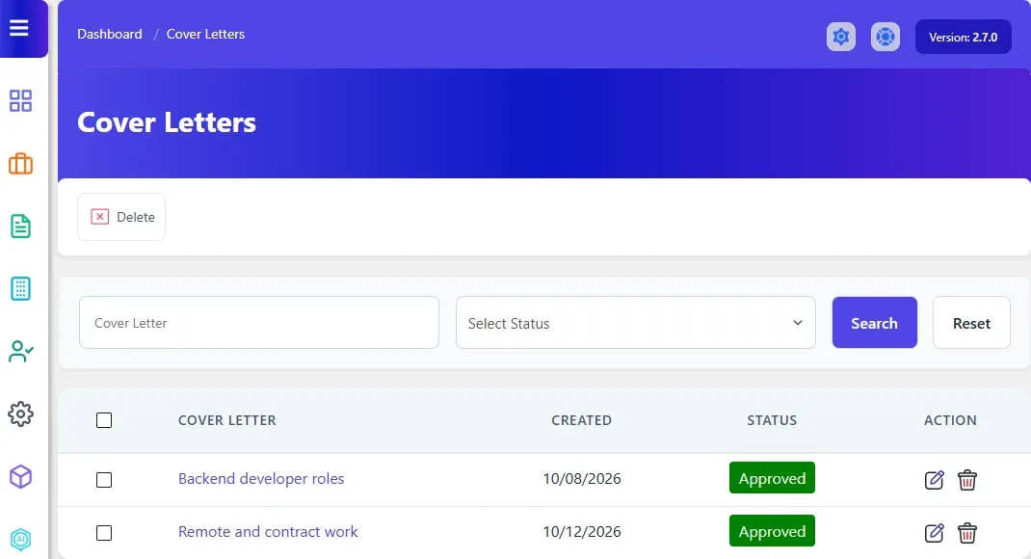Open the dashboard grid icon in the sidebar
Image resolution: width=1031 pixels, height=559 pixels.
tap(20, 100)
